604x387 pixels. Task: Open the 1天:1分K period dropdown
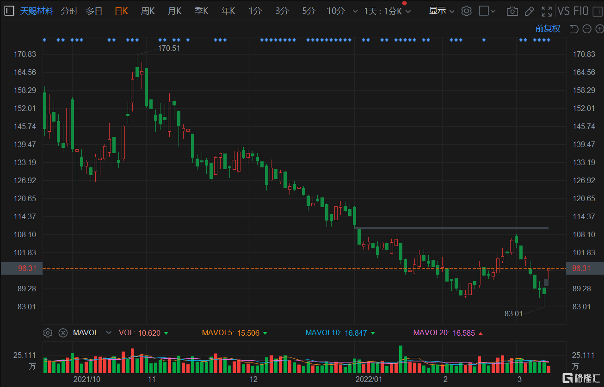(387, 11)
